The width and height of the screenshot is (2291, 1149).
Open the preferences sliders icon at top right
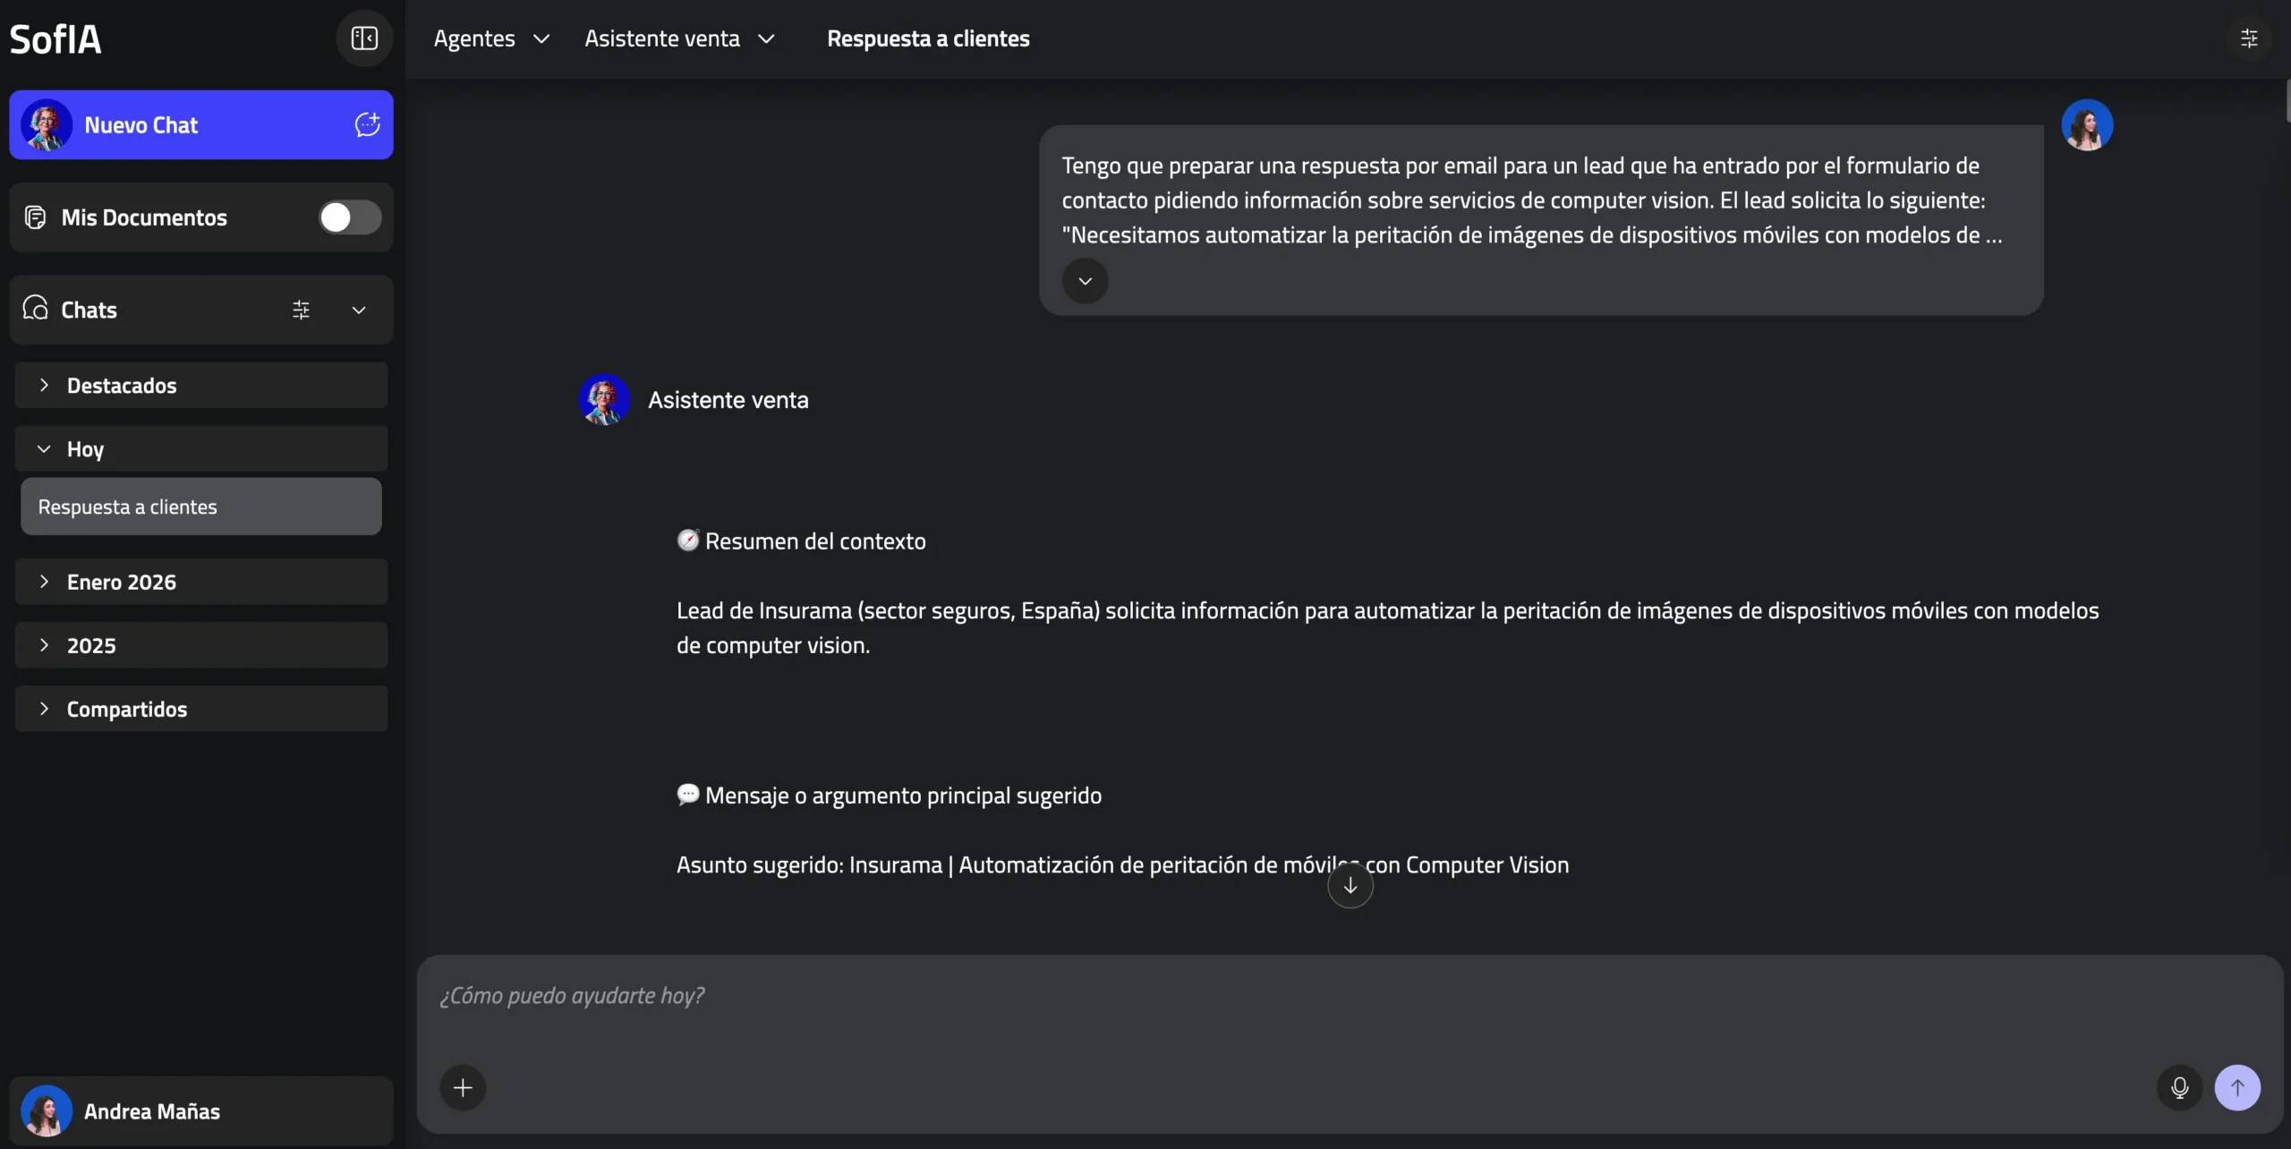tap(2251, 38)
